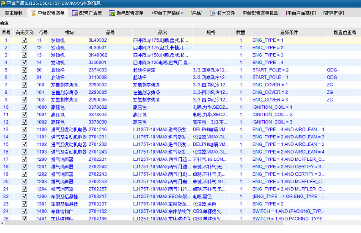Click the 新建 button
361x233 pixels.
pyautogui.click(x=4, y=23)
